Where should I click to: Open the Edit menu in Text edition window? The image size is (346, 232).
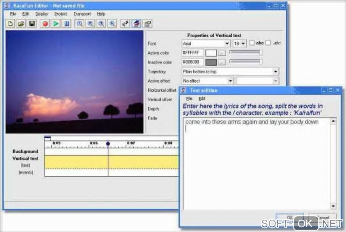click(x=202, y=99)
